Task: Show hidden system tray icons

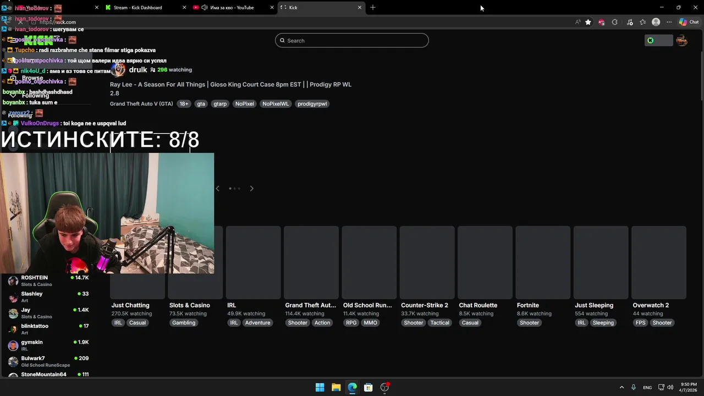Action: [x=621, y=387]
